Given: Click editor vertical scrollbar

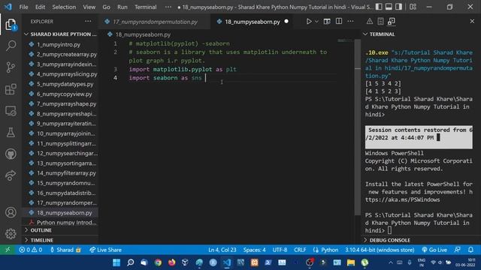Looking at the screenshot, I should 358,127.
